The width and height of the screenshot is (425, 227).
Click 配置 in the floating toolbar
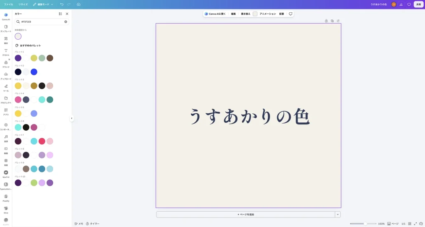(x=282, y=14)
